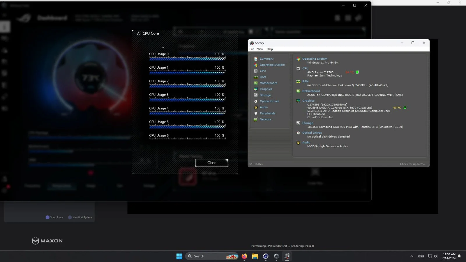Expand the system tray hidden icons chevron
The image size is (466, 262).
click(412, 256)
